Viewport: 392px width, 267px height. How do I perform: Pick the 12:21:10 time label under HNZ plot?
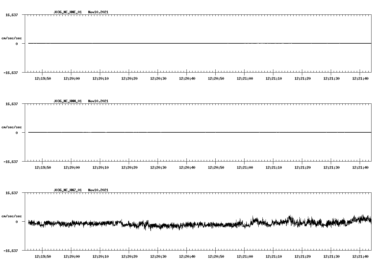274,257
